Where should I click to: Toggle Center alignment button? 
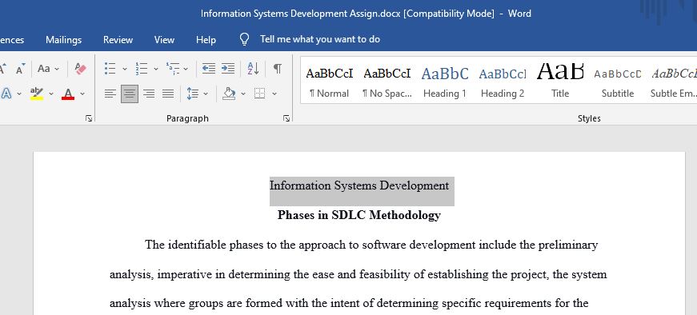point(130,94)
